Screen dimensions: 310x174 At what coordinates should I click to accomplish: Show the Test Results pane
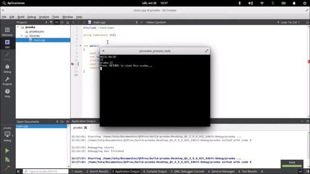(248, 172)
